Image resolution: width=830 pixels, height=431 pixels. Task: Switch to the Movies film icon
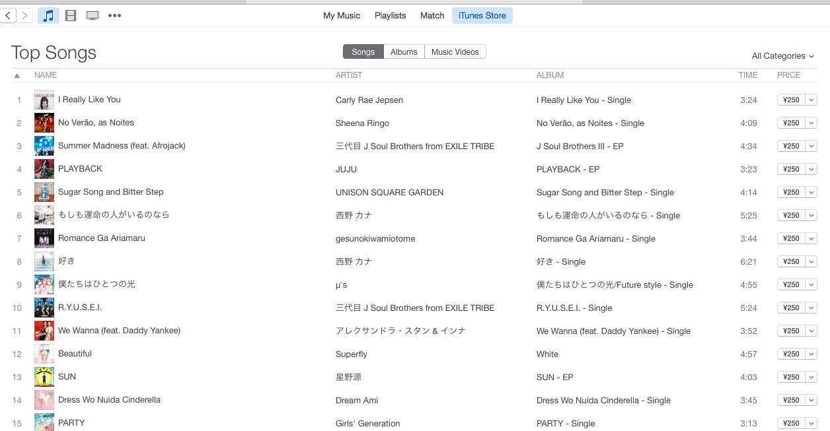71,15
